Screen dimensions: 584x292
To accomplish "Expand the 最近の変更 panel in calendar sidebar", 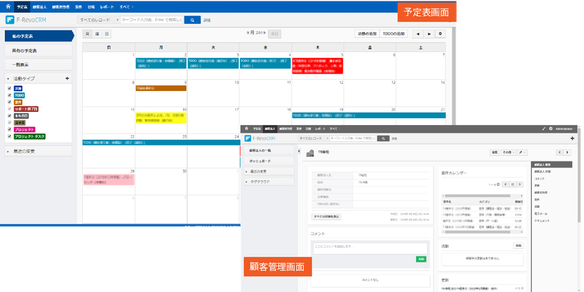I will (38, 152).
